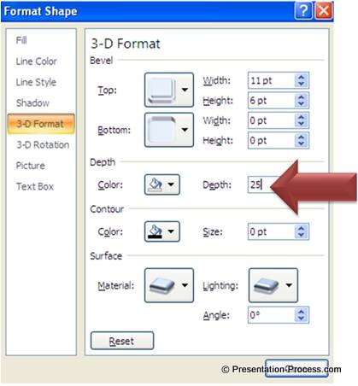The image size is (358, 386).
Task: Click the lighting Angle field showing 0°
Action: [x=272, y=315]
